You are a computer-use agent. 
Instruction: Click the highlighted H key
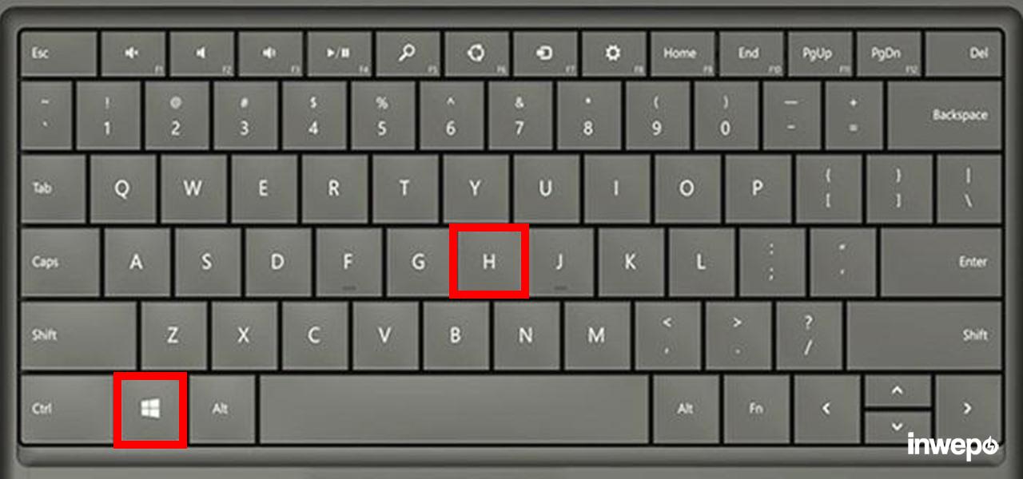488,262
